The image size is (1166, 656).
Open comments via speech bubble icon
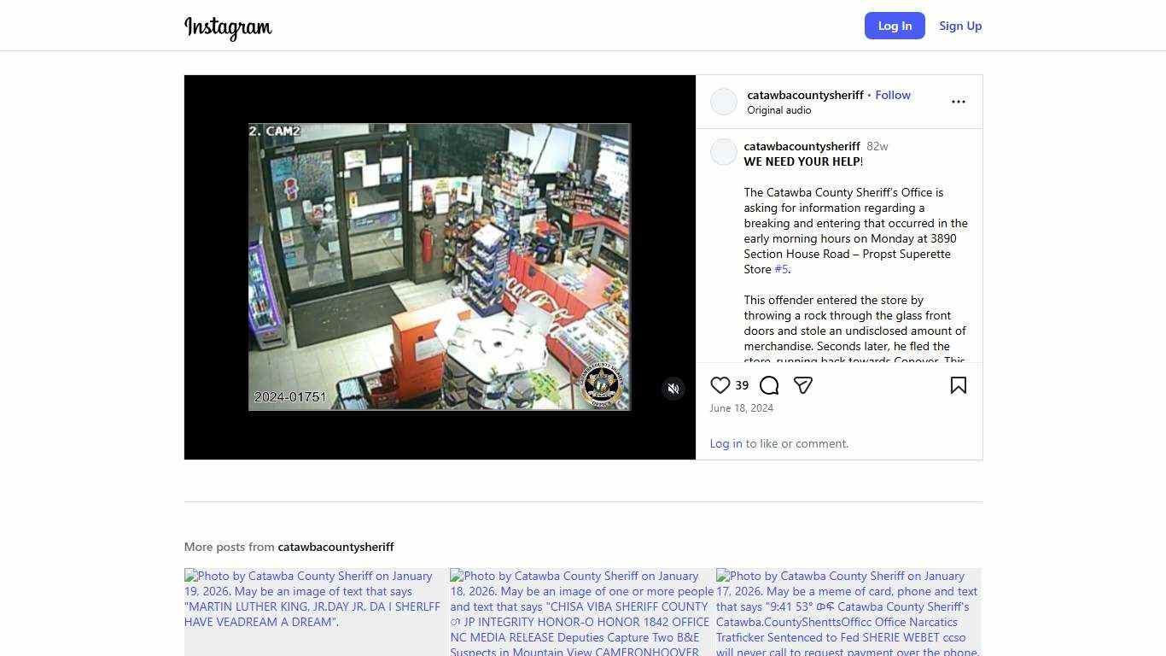(769, 385)
